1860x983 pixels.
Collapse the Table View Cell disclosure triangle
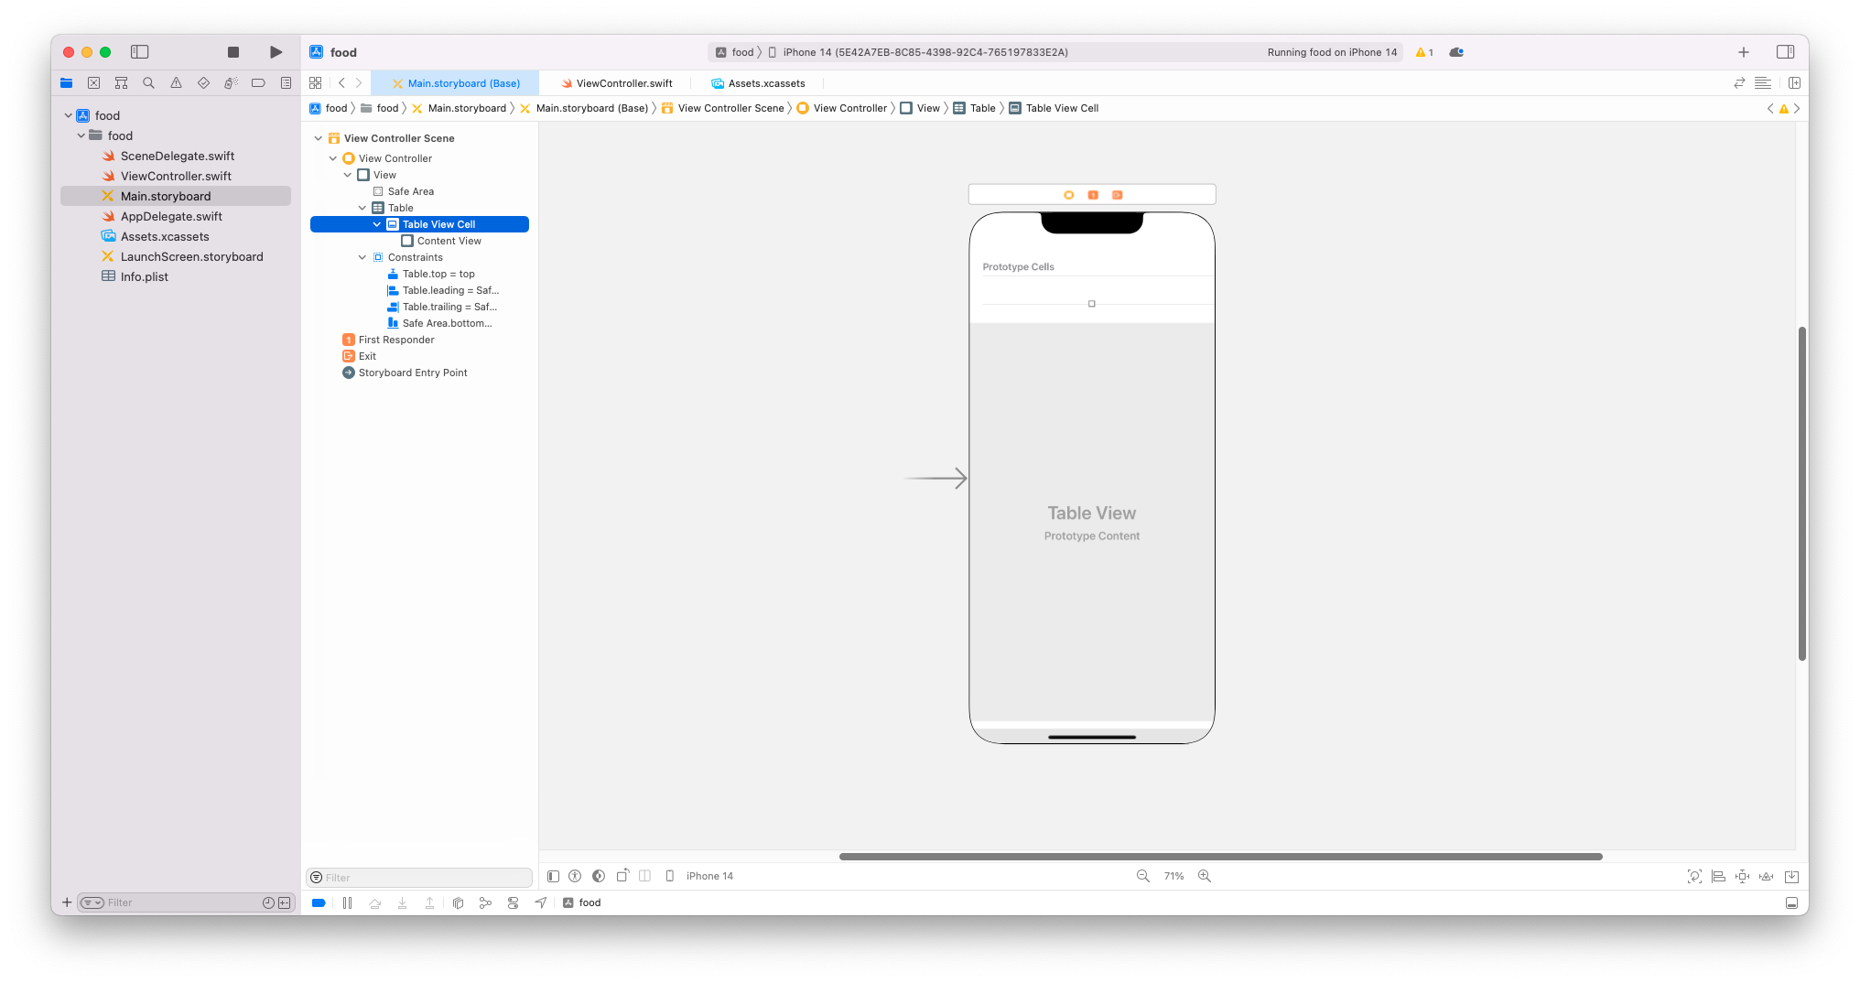pos(377,224)
